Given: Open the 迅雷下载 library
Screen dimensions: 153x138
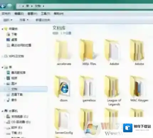Looking at the screenshot, I should click(x=17, y=94).
